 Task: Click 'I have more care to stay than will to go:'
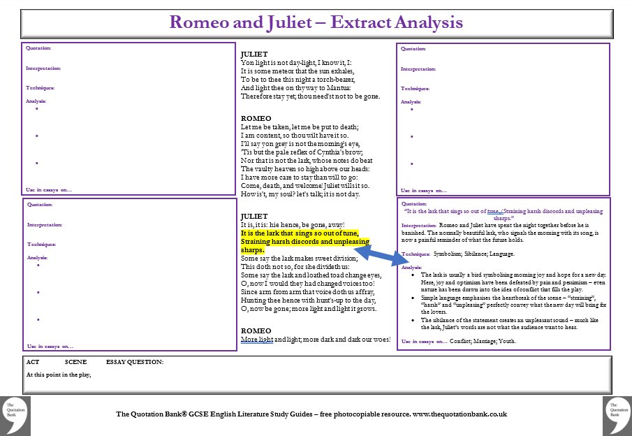tap(299, 177)
